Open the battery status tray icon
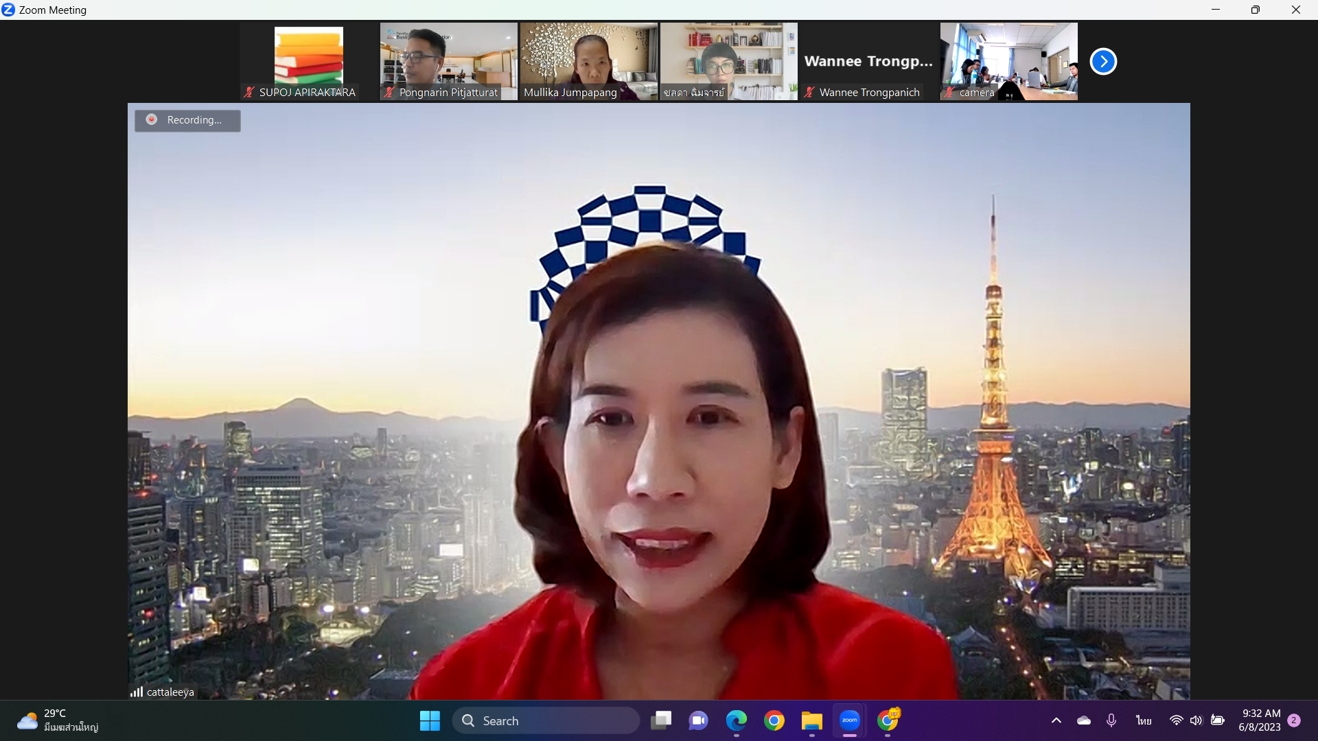This screenshot has width=1318, height=741. pyautogui.click(x=1218, y=720)
